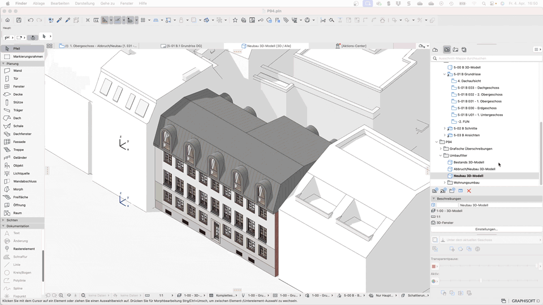Switch navigator to the project map icon
Image resolution: width=543 pixels, height=305 pixels.
point(436,50)
